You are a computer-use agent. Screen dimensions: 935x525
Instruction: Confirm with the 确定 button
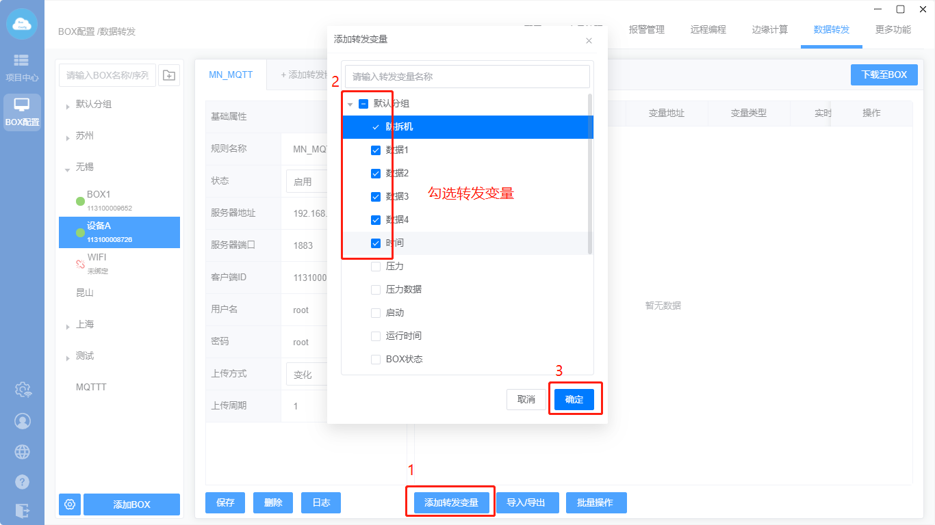pyautogui.click(x=574, y=399)
